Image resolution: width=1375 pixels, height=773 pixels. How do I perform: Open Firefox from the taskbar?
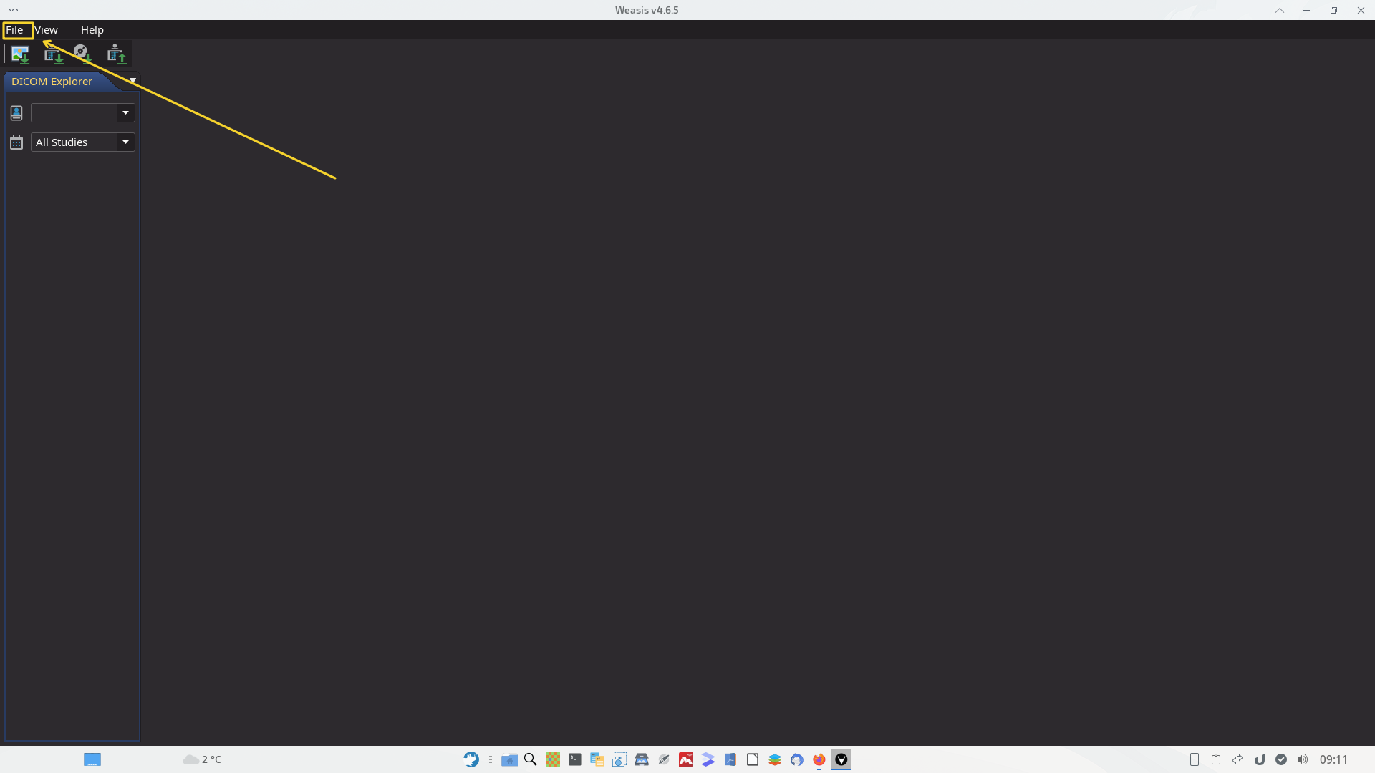819,759
